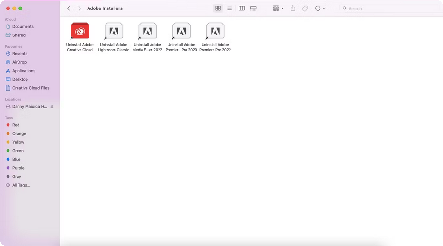
Task: Switch to gallery view
Action: [x=253, y=8]
